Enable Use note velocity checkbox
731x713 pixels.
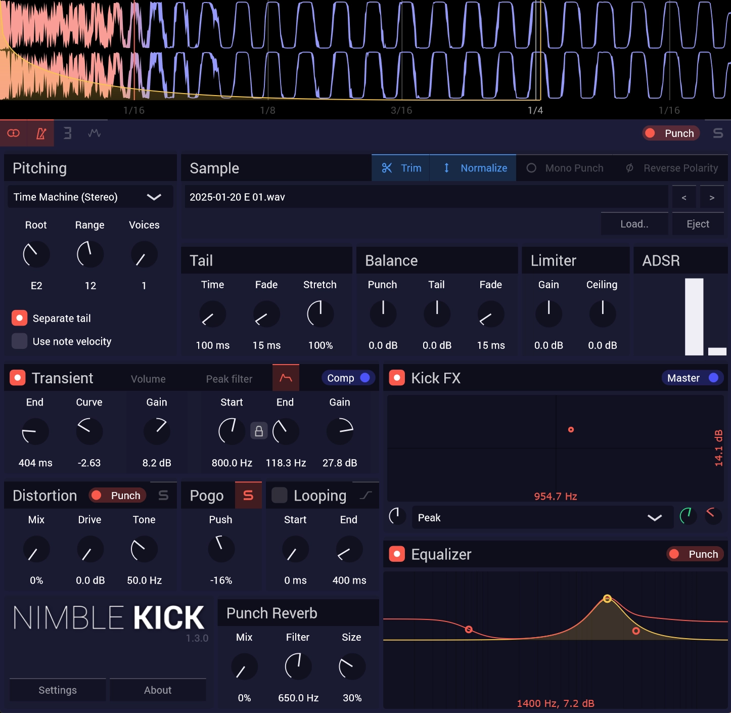click(19, 341)
